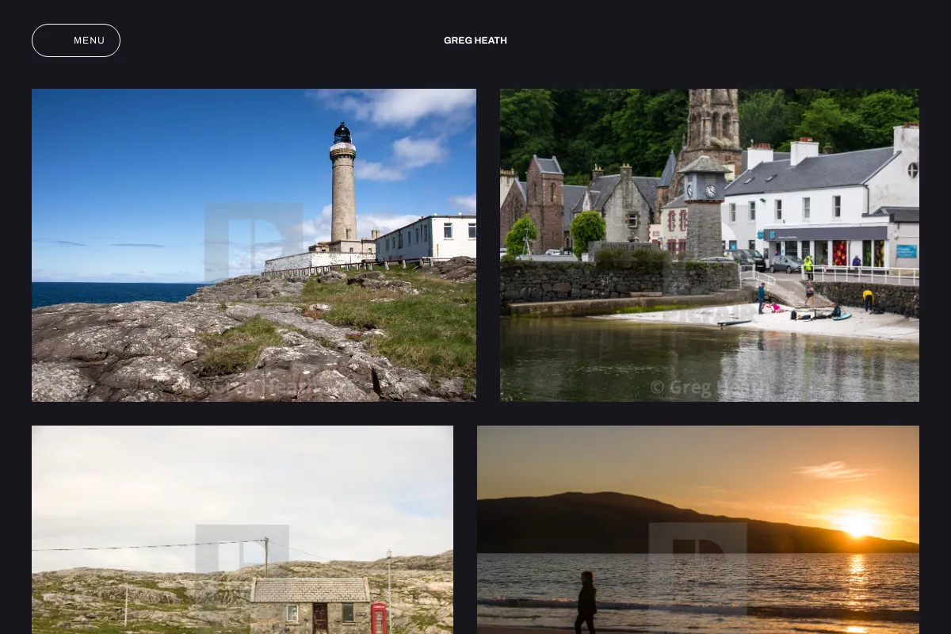Image resolution: width=951 pixels, height=634 pixels.
Task: Open the lighthouse photo thumbnail
Action: coord(254,245)
